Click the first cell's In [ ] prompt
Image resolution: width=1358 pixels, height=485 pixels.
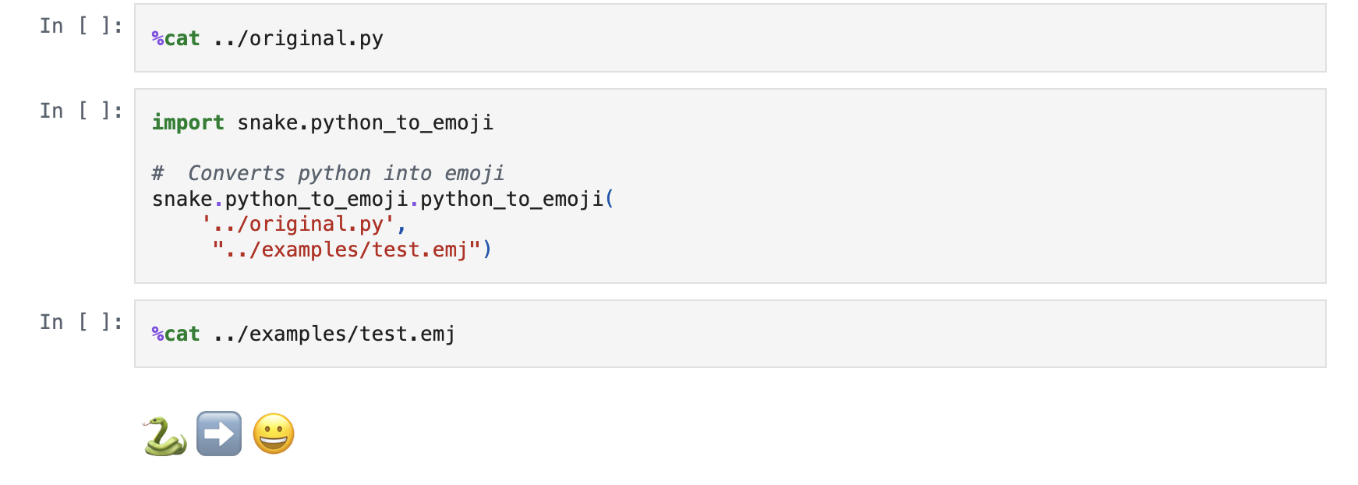[81, 26]
